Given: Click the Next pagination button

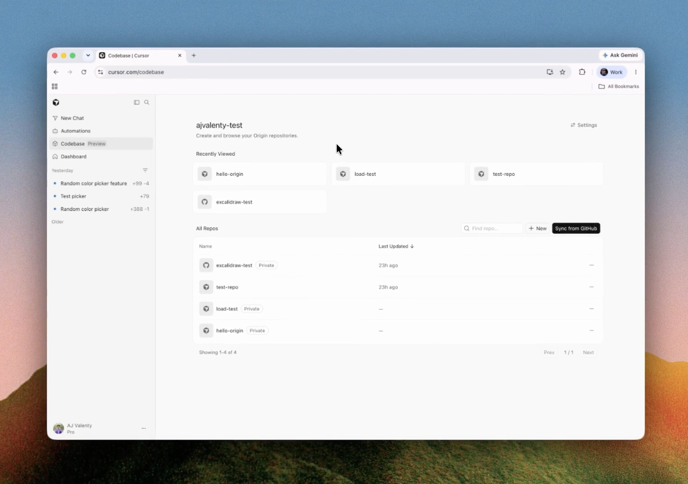Looking at the screenshot, I should click(x=589, y=353).
